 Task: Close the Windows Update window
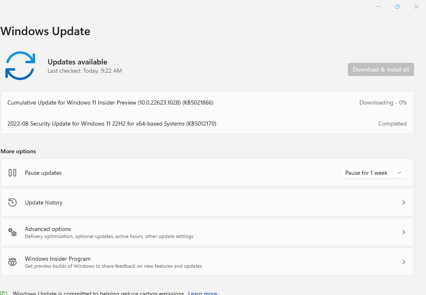coord(416,7)
